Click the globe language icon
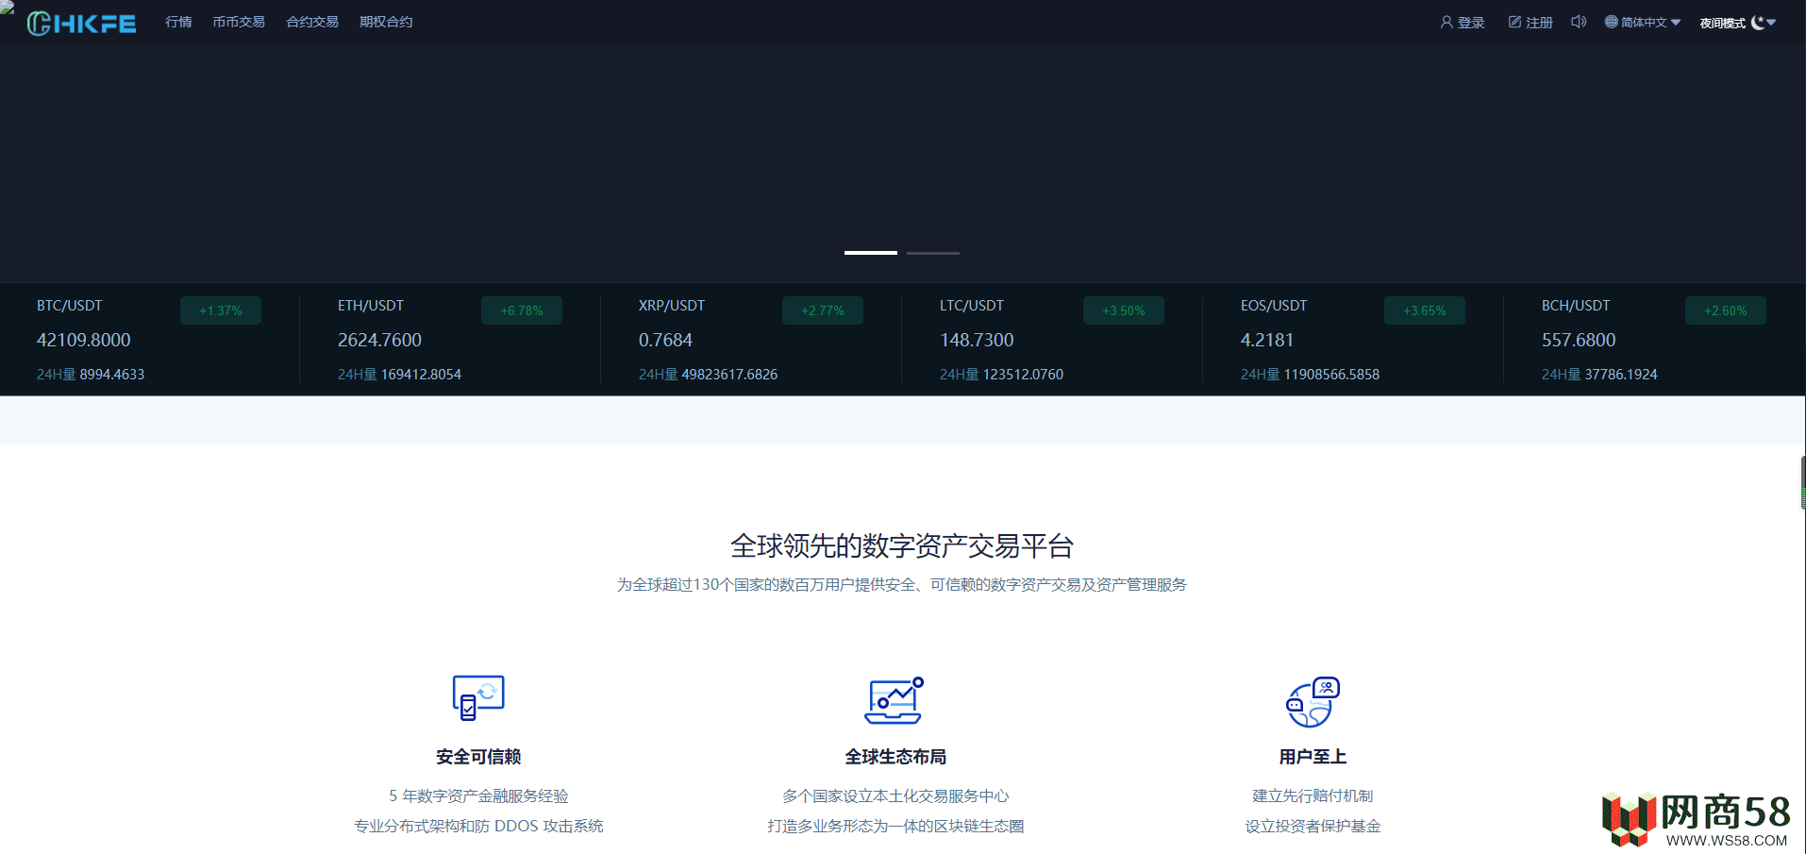 pyautogui.click(x=1612, y=22)
